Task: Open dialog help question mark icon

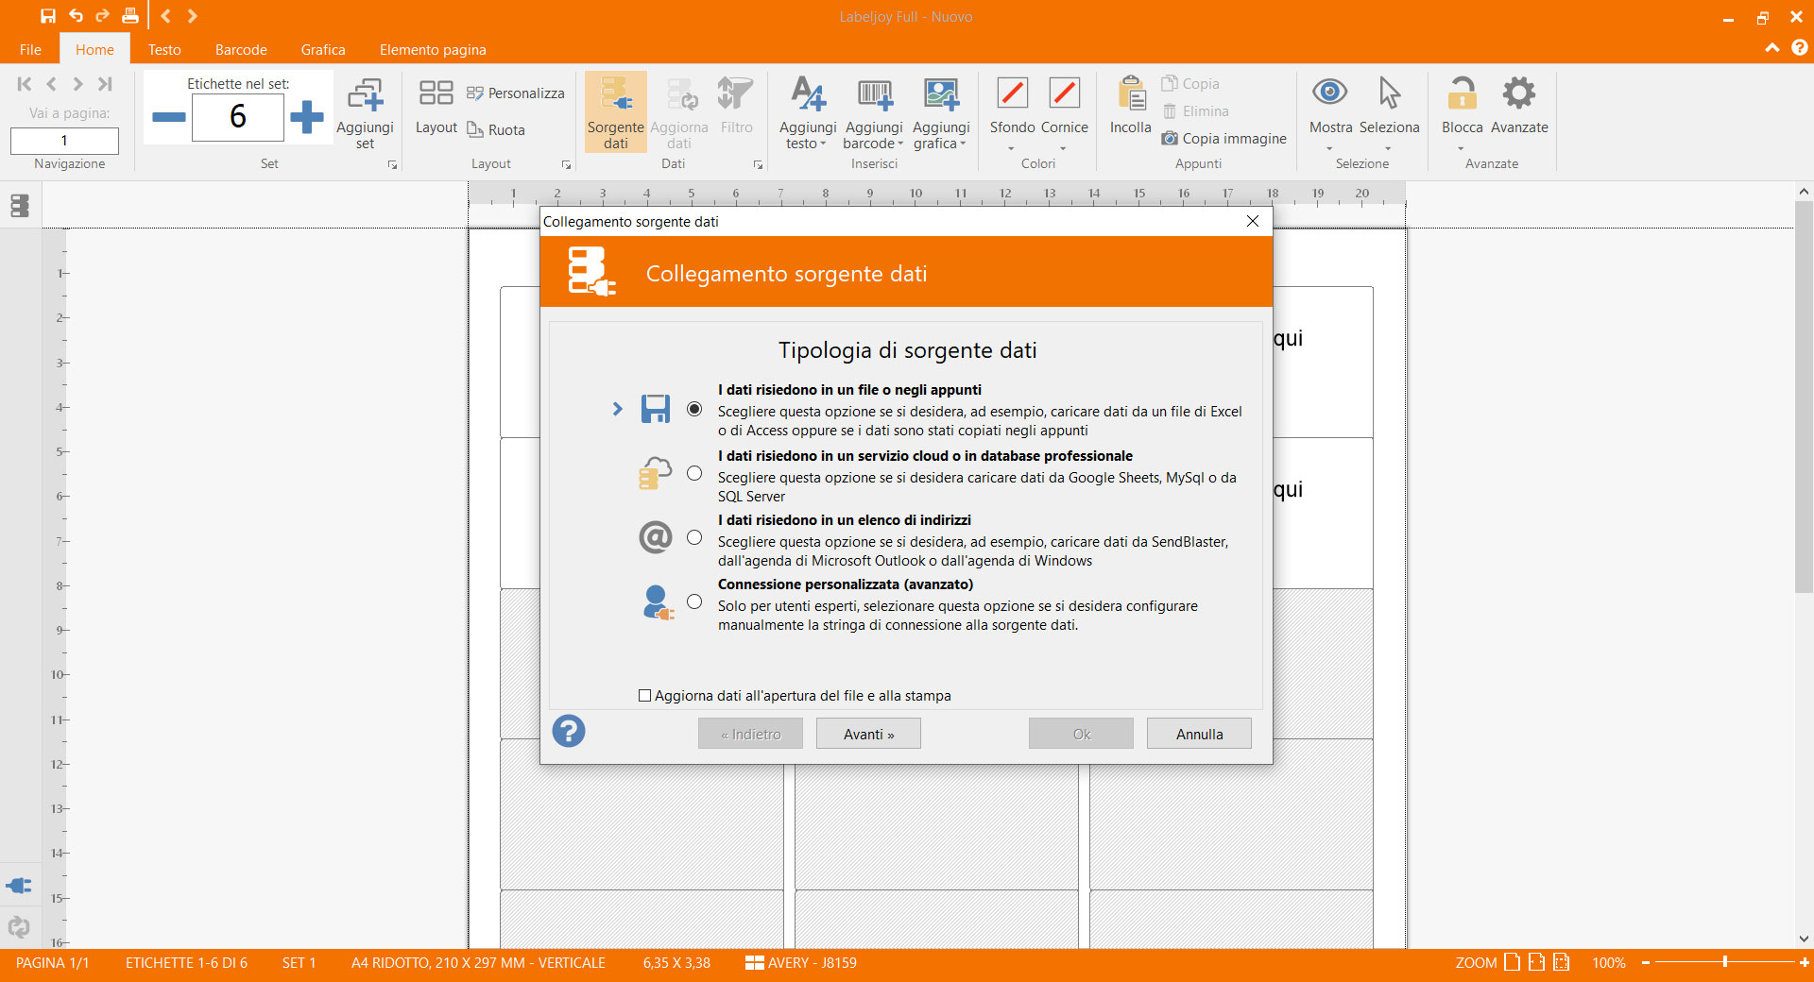Action: (x=569, y=731)
